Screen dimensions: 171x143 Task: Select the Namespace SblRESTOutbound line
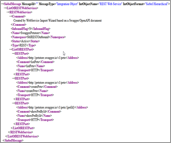pyautogui.click(x=38, y=37)
